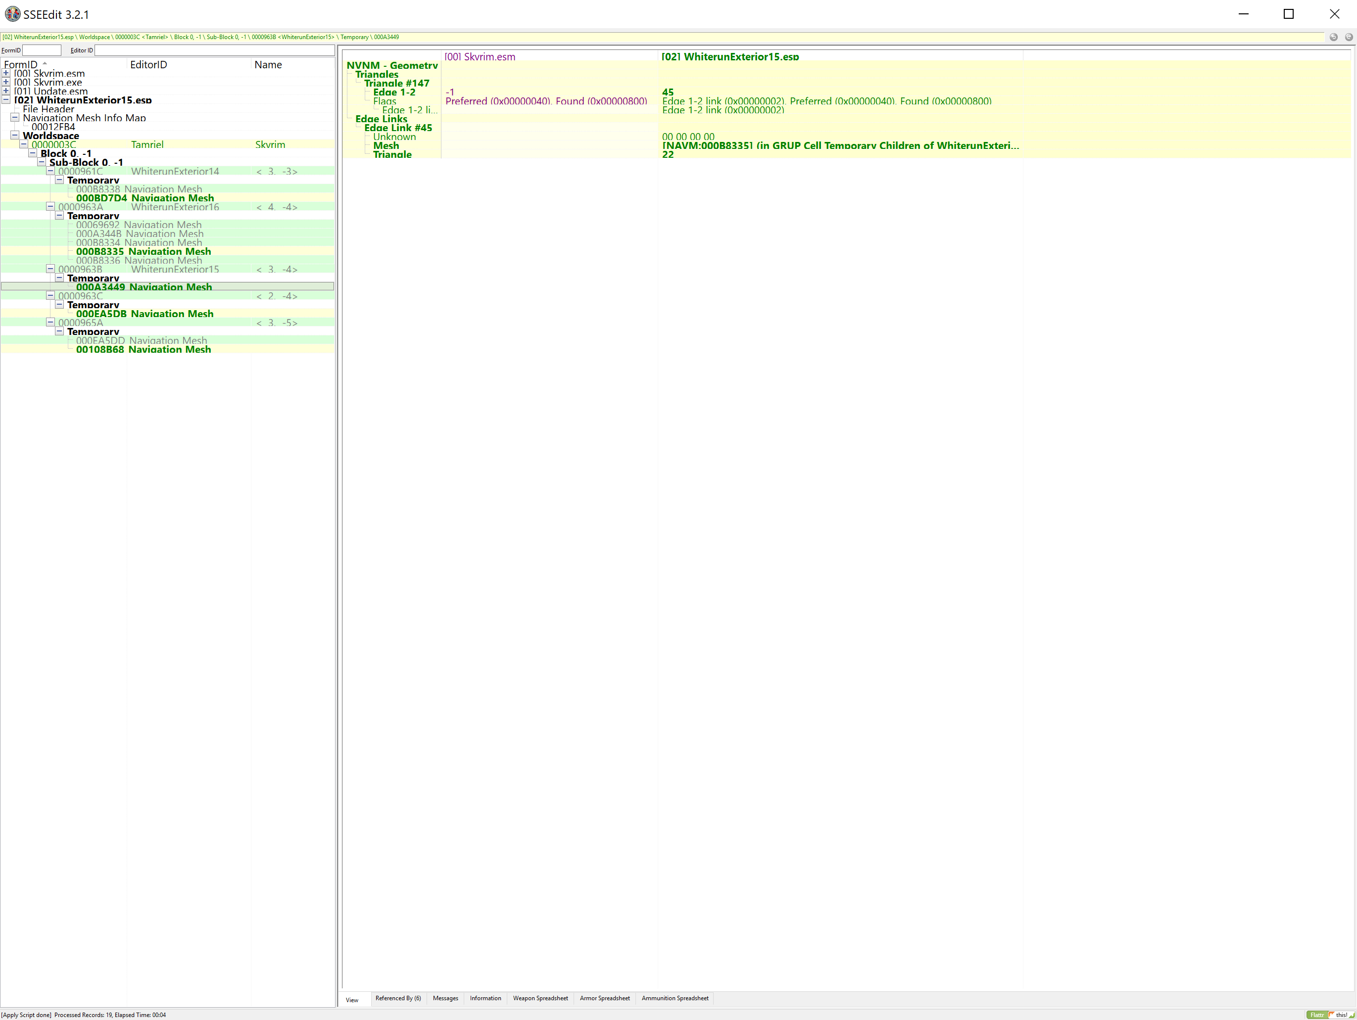Click the FormID filter input field
This screenshot has width=1357, height=1020.
42,50
